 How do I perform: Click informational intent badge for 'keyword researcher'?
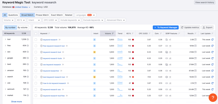pyautogui.click(x=94, y=71)
